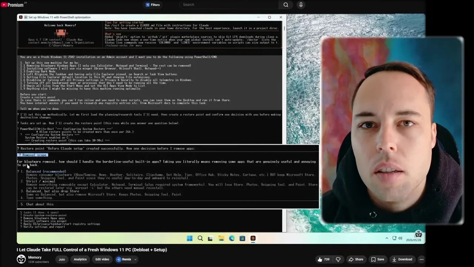Click the 'Create a restore point' prompt line
The image size is (474, 267).
37,98
